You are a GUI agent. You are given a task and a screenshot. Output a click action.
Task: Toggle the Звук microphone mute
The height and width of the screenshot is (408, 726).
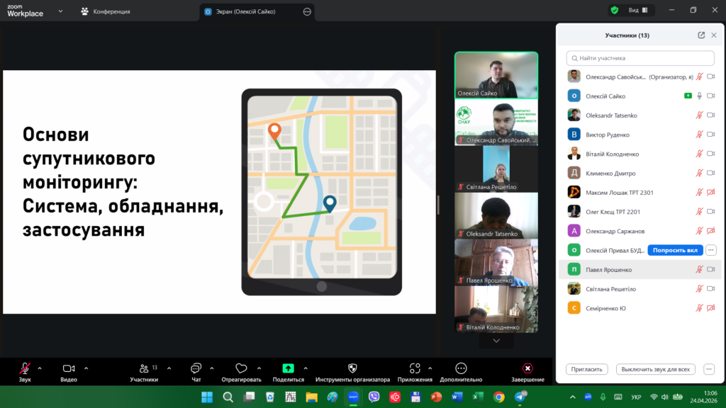[25, 368]
